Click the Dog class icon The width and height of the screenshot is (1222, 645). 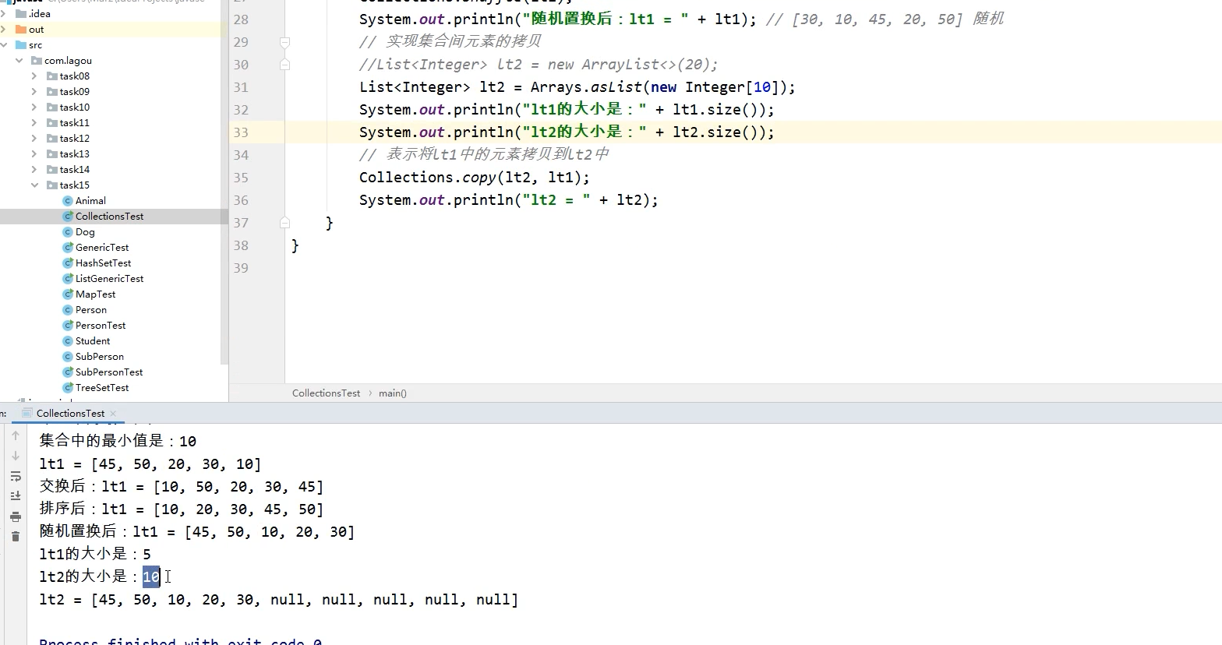click(x=68, y=232)
